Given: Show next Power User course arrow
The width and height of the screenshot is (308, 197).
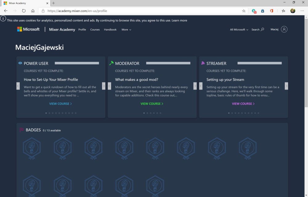Looking at the screenshot, I should coord(104,86).
